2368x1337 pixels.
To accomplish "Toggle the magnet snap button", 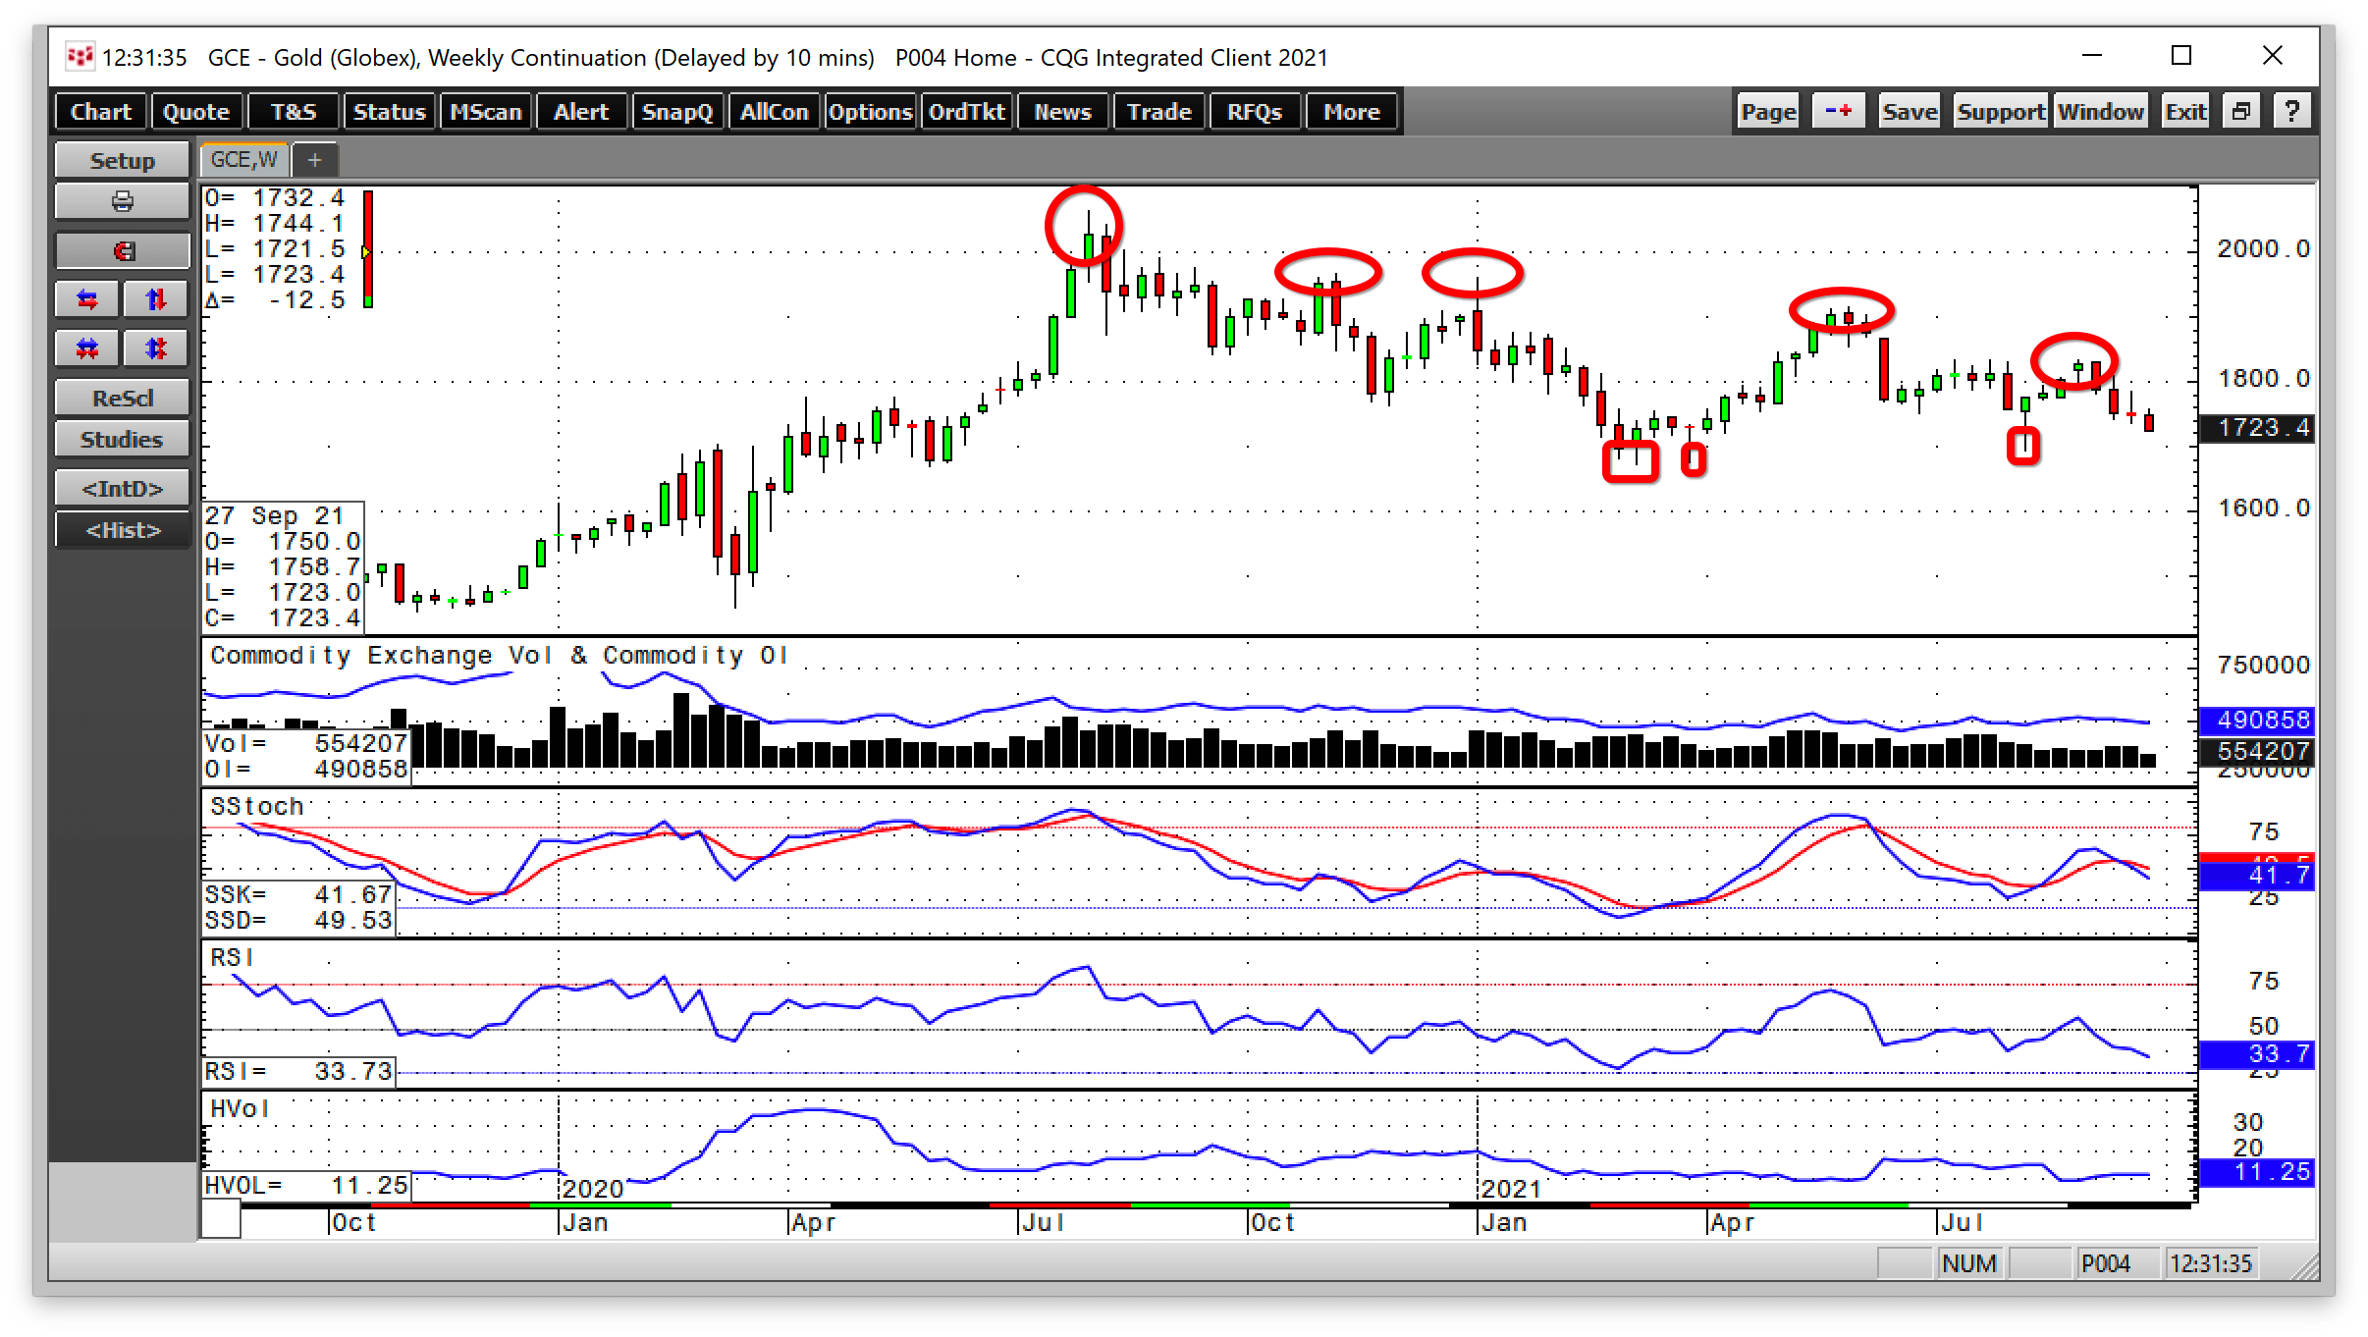I will click(x=122, y=250).
